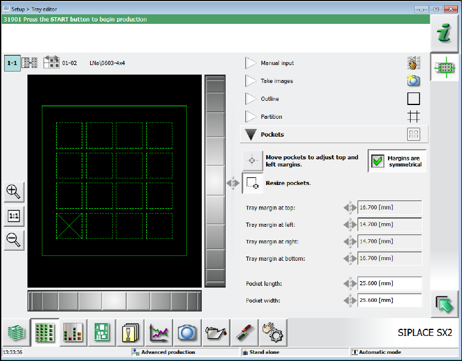Enable Move pockets to adjust margins mode
Screen dimensions: 462x361
[x=252, y=161]
